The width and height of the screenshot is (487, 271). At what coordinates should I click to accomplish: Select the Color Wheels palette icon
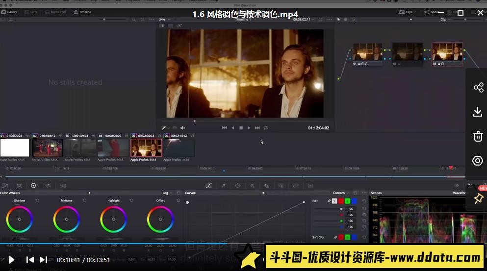(33, 186)
